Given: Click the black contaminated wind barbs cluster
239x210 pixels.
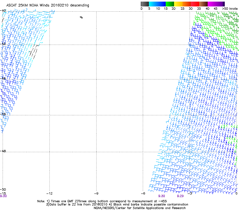Looking at the screenshot, I should (x=34, y=52).
